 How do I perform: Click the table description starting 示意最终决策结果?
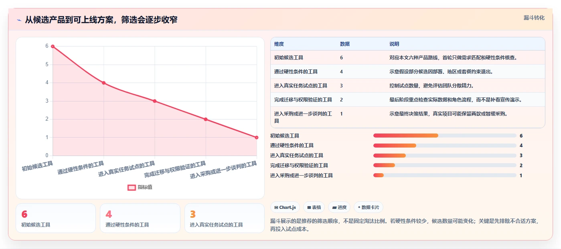click(449, 114)
